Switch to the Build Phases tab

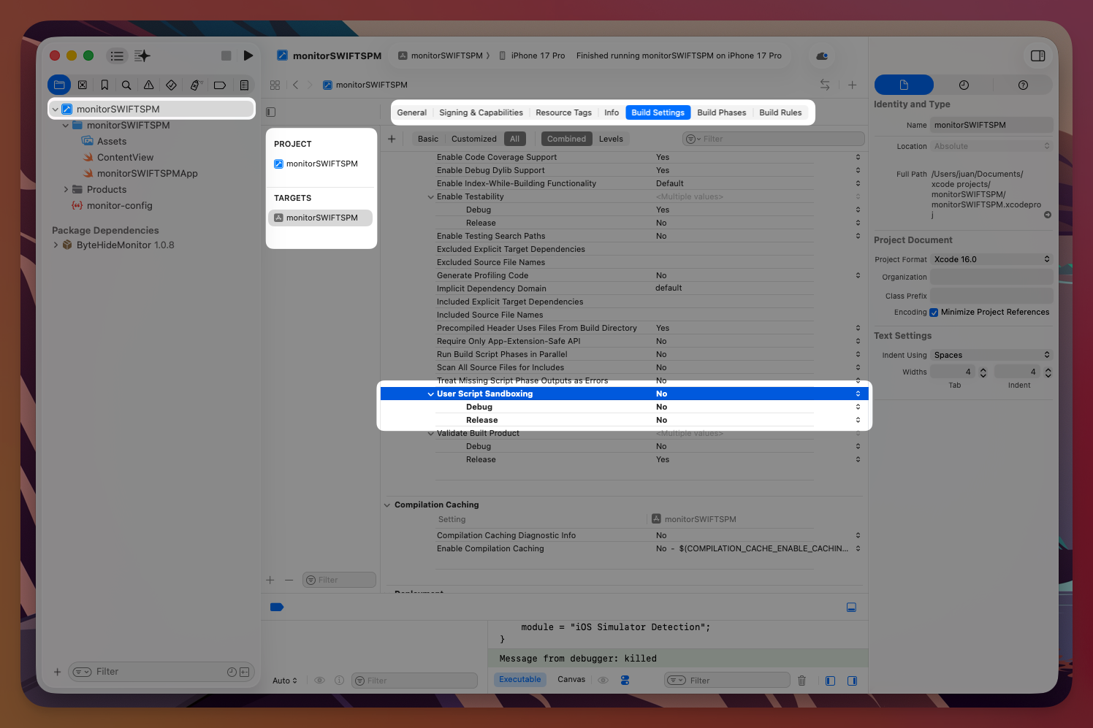(722, 112)
